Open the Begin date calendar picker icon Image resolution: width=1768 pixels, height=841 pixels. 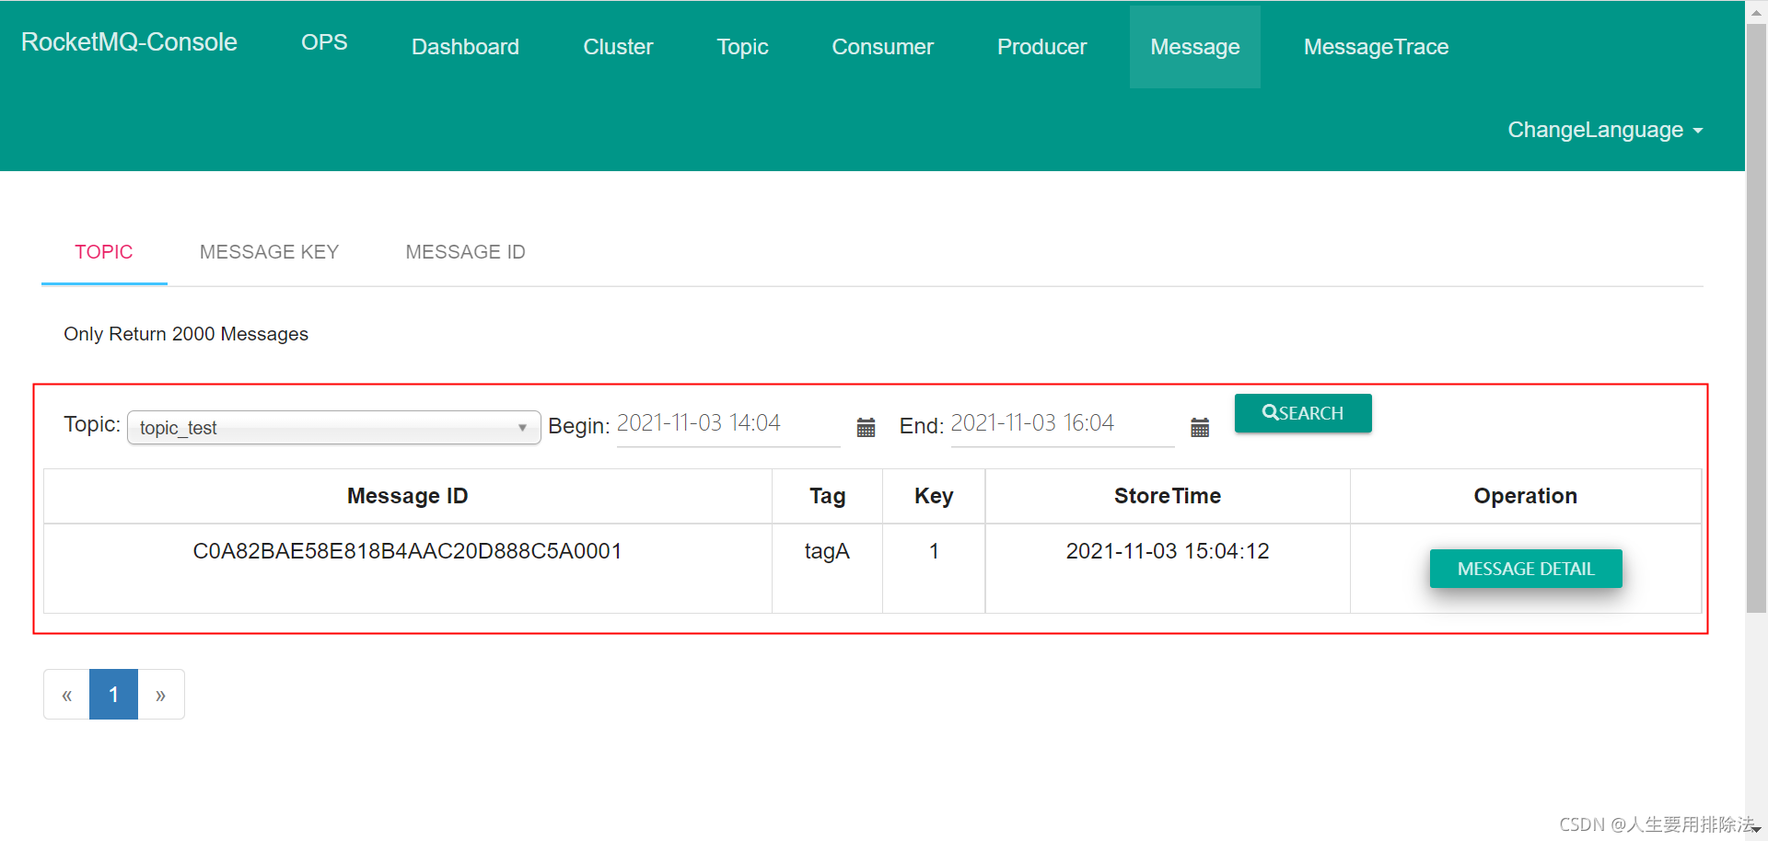[866, 428]
